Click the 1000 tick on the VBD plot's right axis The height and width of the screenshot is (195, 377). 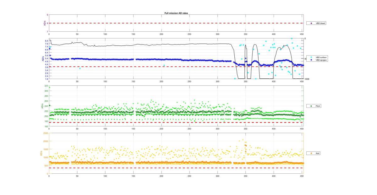coord(307,79)
